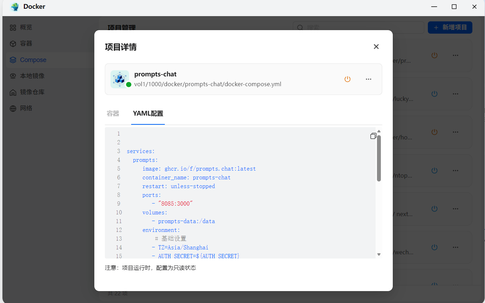Click the "services:" line in the YAML
The height and width of the screenshot is (303, 485).
click(141, 151)
